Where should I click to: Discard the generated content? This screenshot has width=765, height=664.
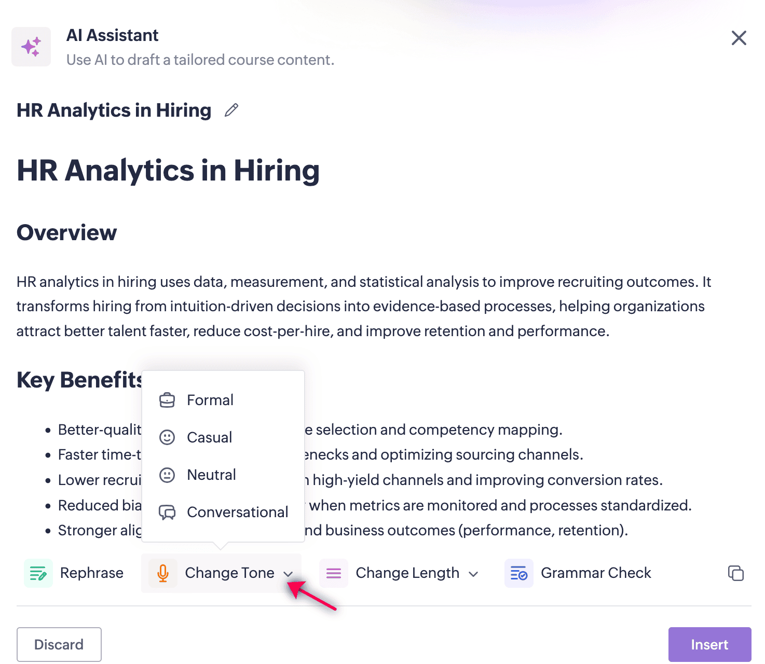click(x=59, y=644)
